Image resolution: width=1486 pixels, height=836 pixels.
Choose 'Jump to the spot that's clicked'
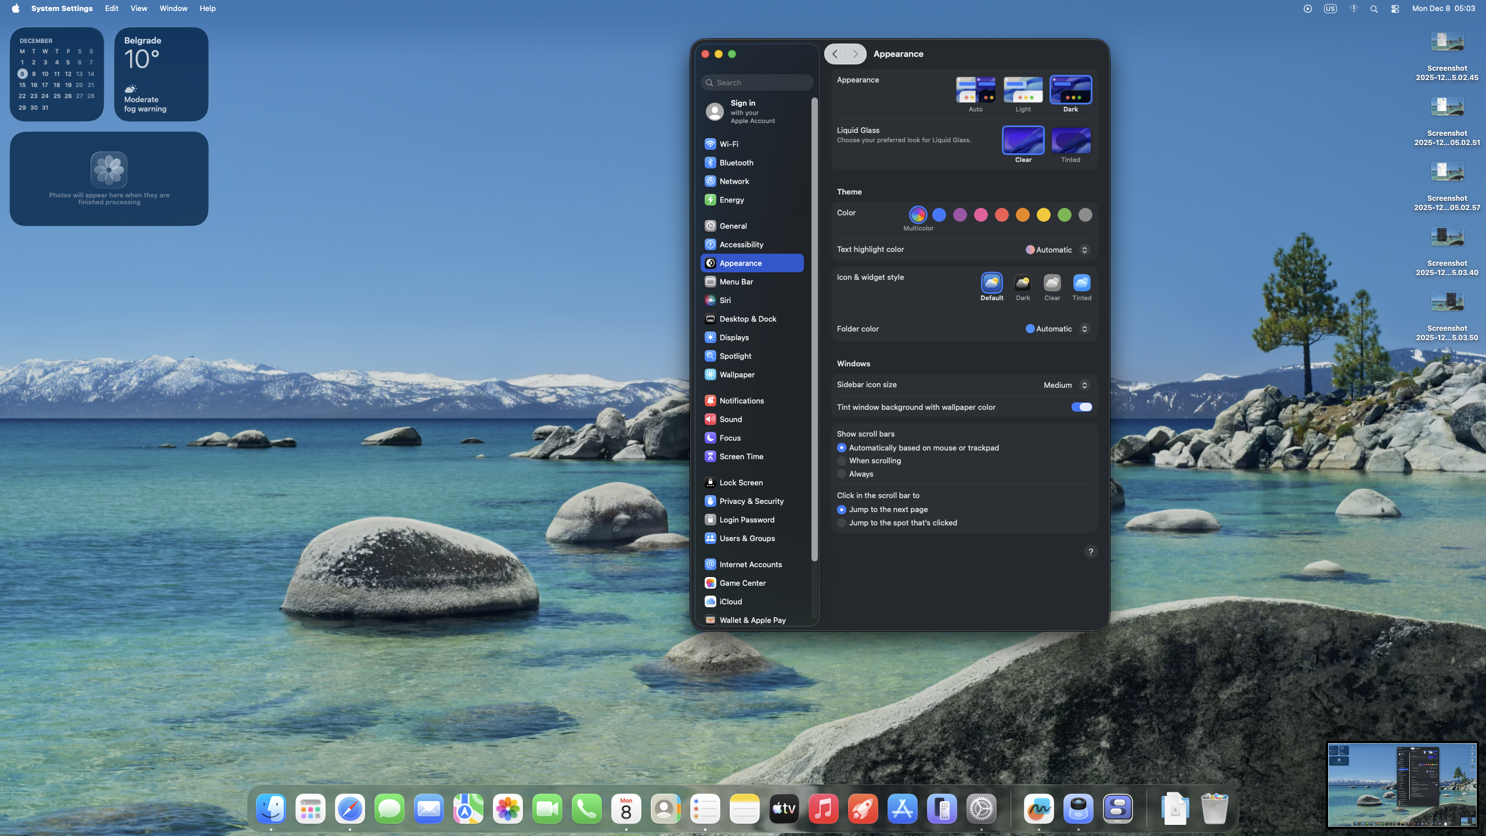coord(842,523)
